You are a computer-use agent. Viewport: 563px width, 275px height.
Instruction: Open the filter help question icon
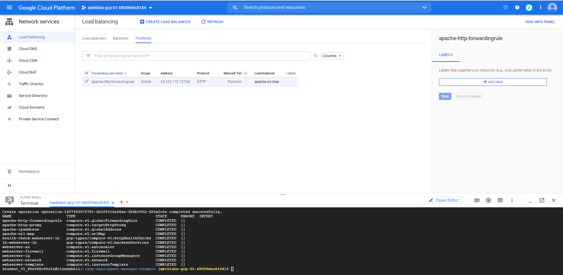316,56
